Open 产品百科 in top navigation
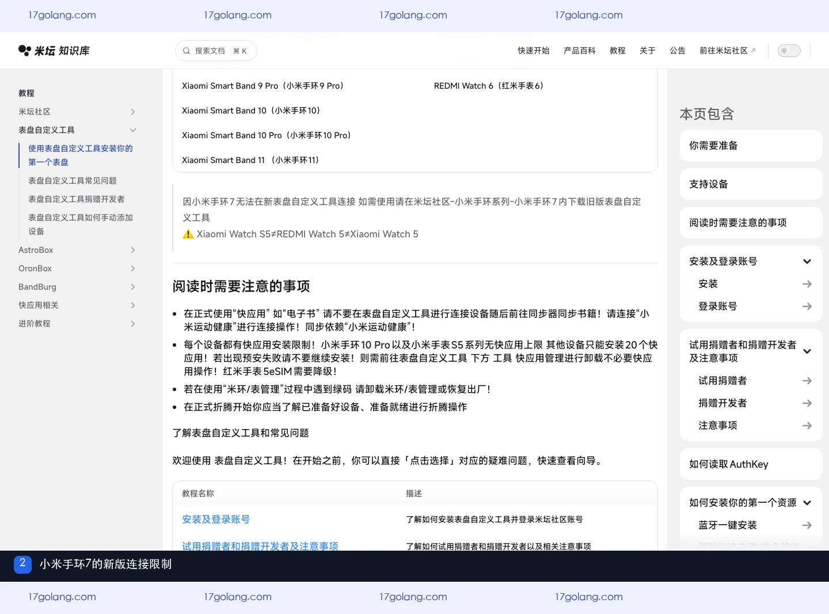The width and height of the screenshot is (829, 614). 579,51
